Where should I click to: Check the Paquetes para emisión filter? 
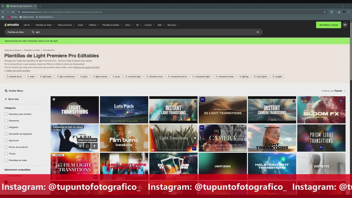point(6,114)
